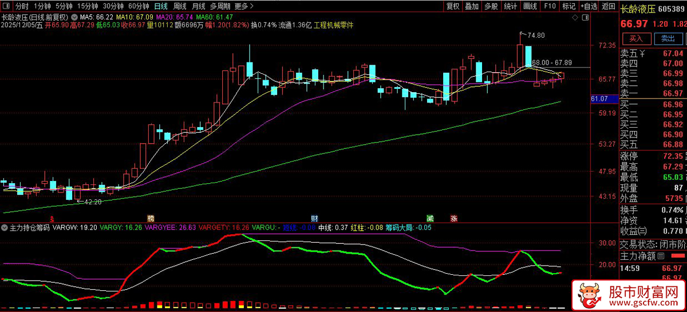
Task: Click the 减 event marker on chart
Action: tap(430, 218)
